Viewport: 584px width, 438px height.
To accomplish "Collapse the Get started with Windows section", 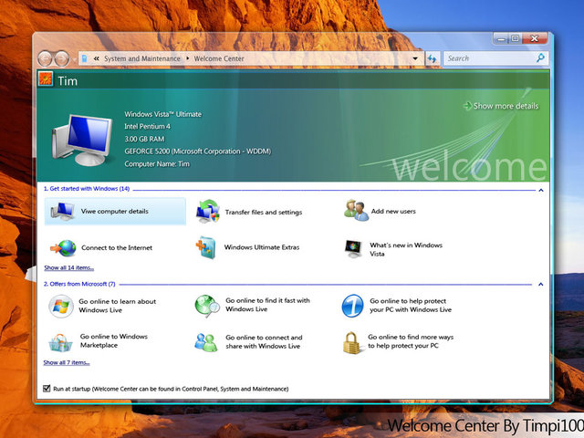I will tap(541, 191).
